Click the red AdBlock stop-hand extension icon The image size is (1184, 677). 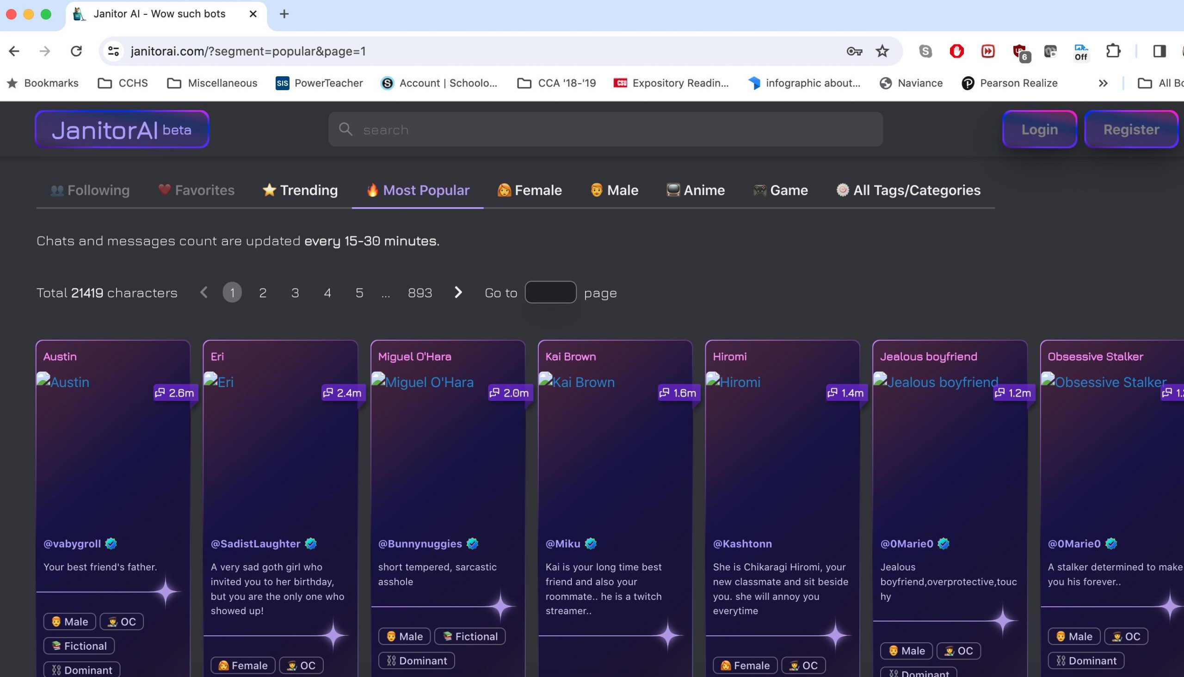(x=956, y=51)
